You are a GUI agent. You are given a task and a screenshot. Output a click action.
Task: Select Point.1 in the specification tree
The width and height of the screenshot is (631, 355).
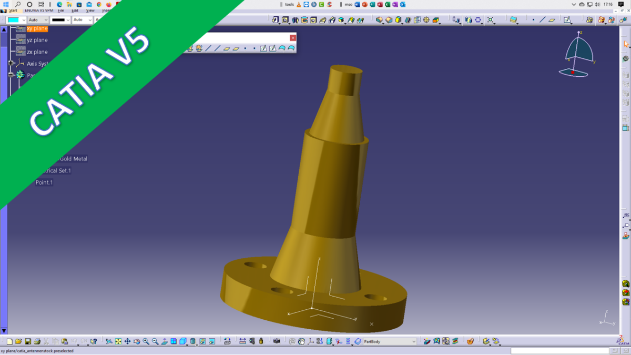pos(44,182)
